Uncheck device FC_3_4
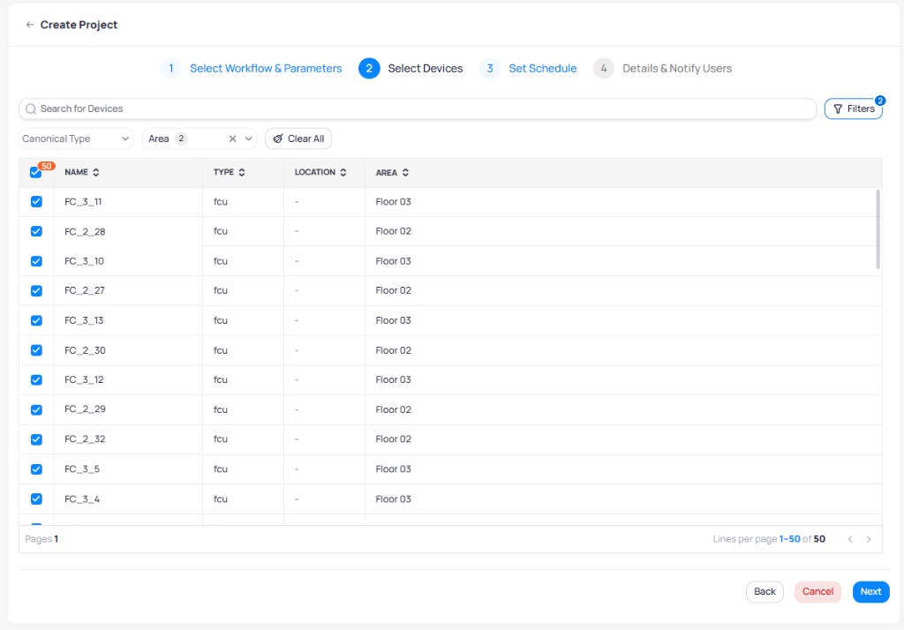904x630 pixels. pos(36,499)
